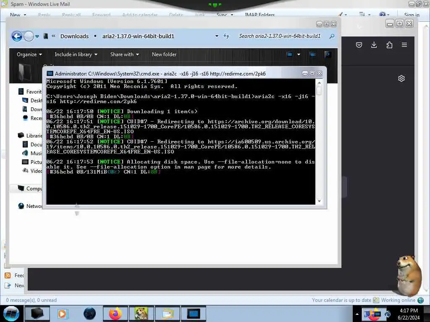Image resolution: width=430 pixels, height=322 pixels.
Task: Click the cmd window scrollbar thumb
Action: 319,91
